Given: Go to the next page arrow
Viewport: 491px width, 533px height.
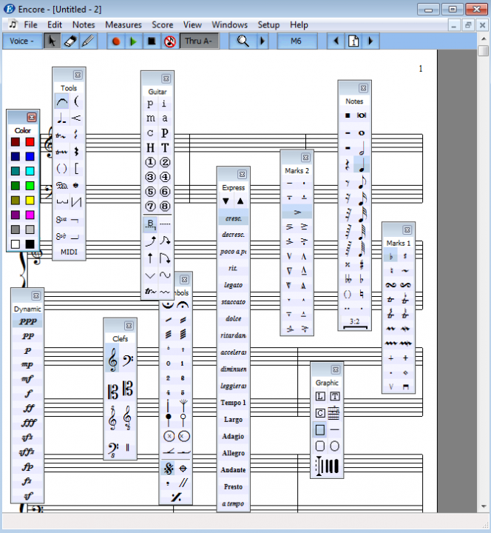Looking at the screenshot, I should click(x=370, y=41).
